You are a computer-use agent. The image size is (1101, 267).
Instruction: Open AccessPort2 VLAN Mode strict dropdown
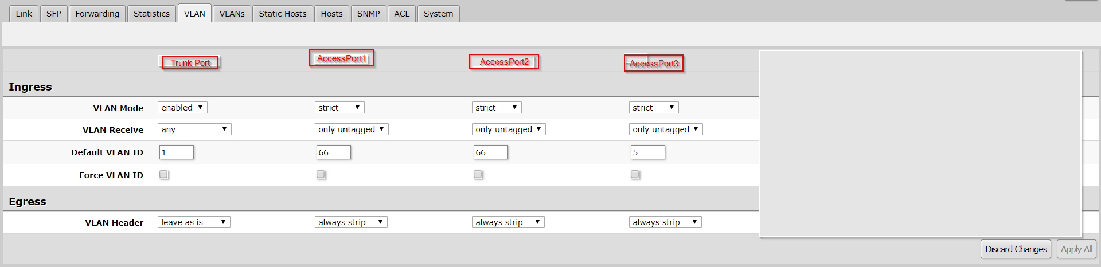coord(497,108)
